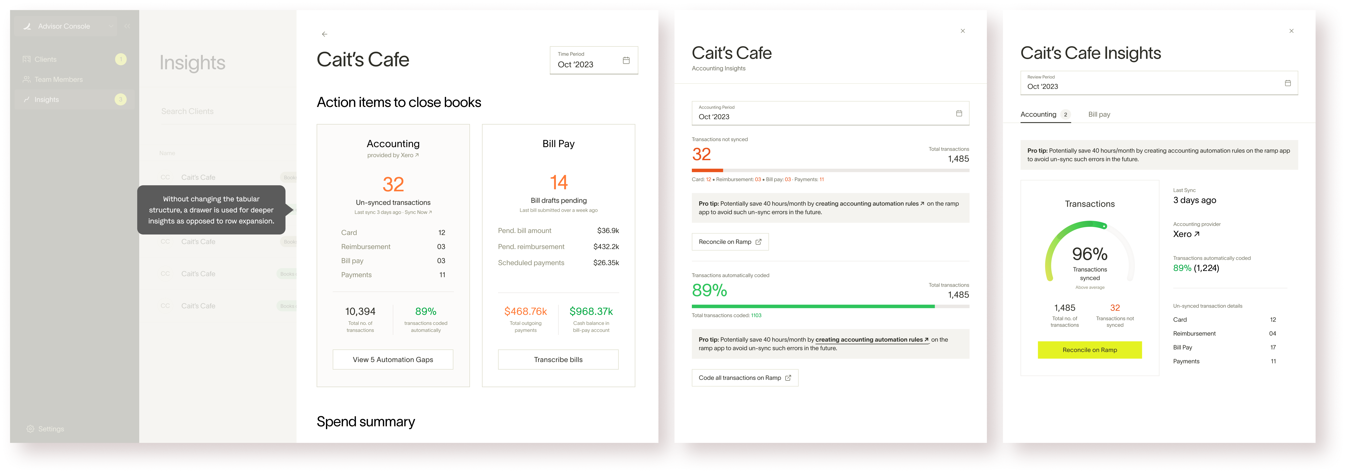Switch to the Bill pay tab
Viewport: 1346px width, 473px height.
pos(1099,114)
